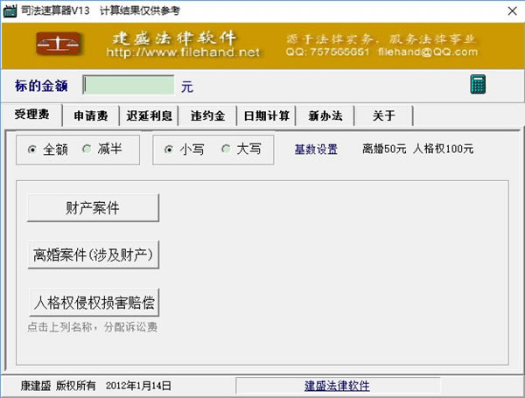Open the 基数设置 link
The height and width of the screenshot is (398, 525).
pyautogui.click(x=316, y=150)
